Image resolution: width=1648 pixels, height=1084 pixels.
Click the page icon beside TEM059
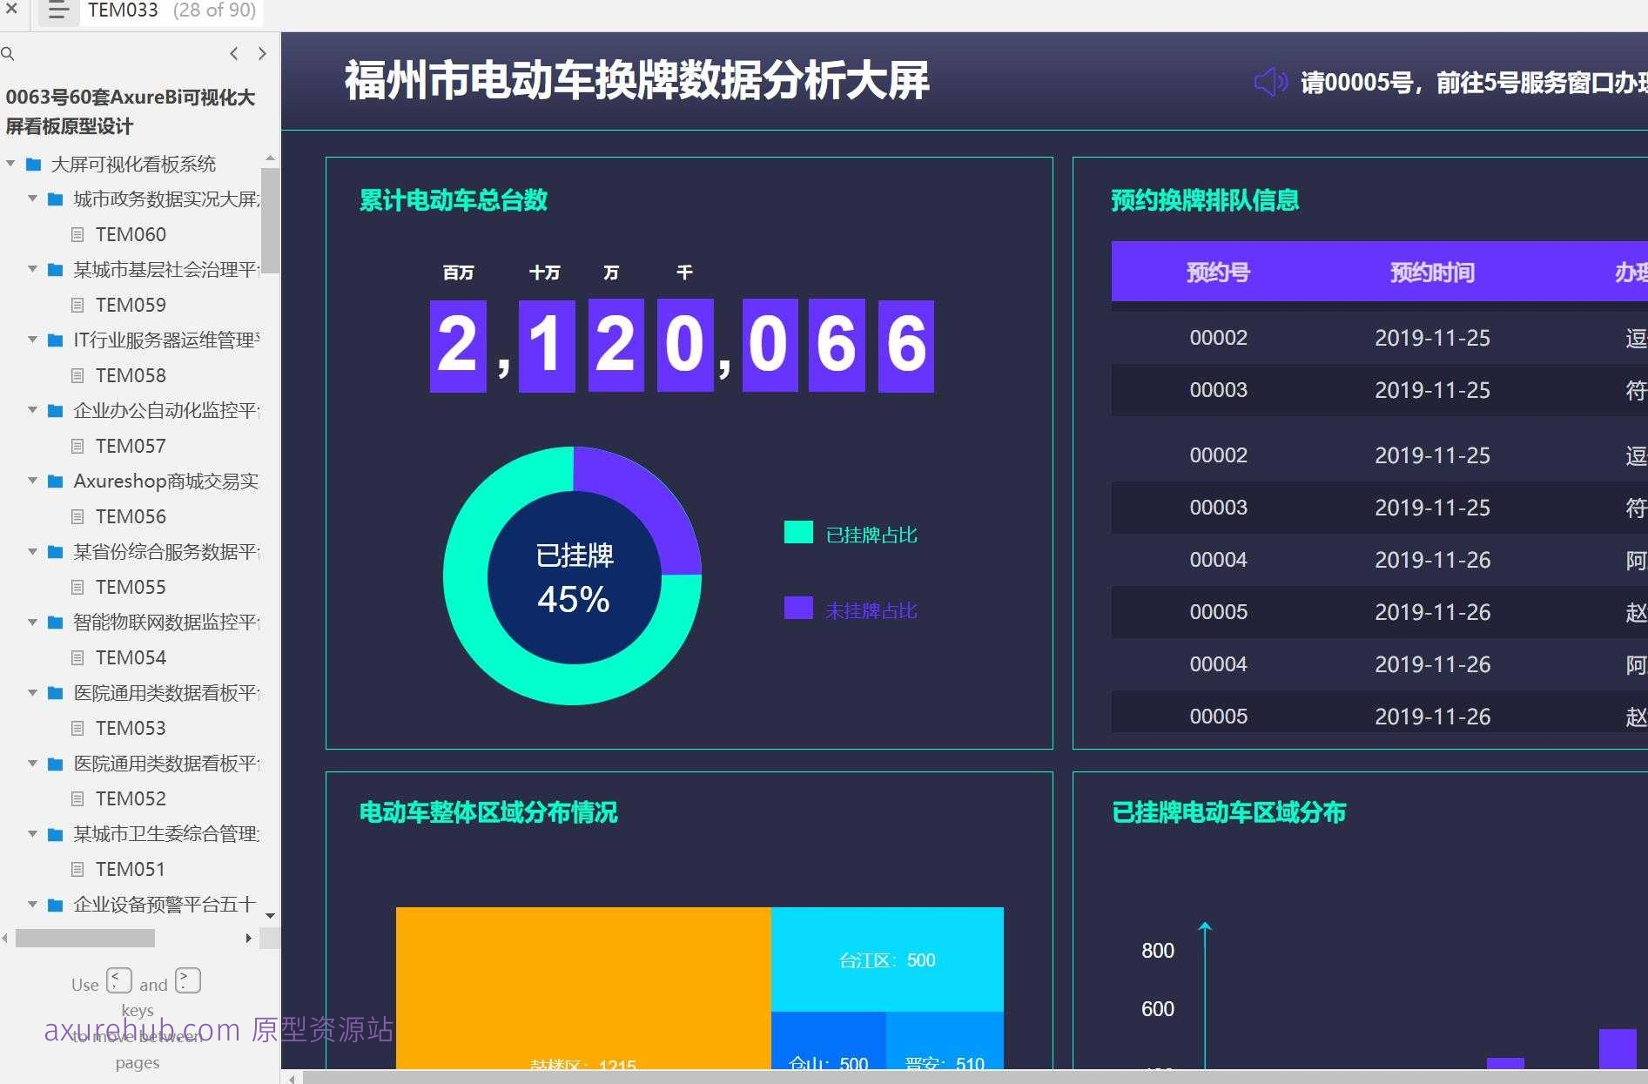[x=77, y=306]
